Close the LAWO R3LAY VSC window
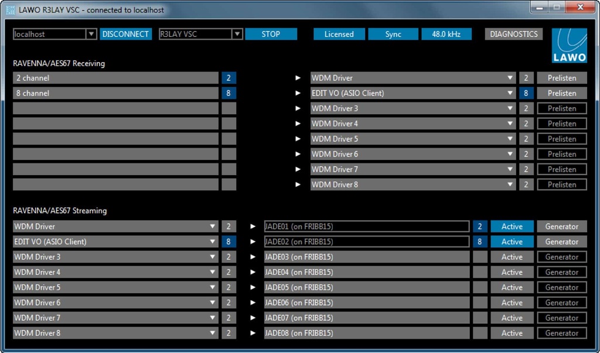This screenshot has height=353, width=600. (x=580, y=7)
